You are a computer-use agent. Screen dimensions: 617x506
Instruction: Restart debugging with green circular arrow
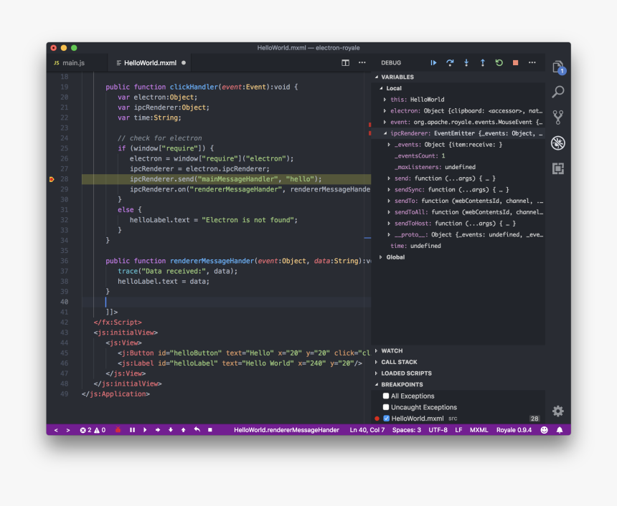point(499,63)
